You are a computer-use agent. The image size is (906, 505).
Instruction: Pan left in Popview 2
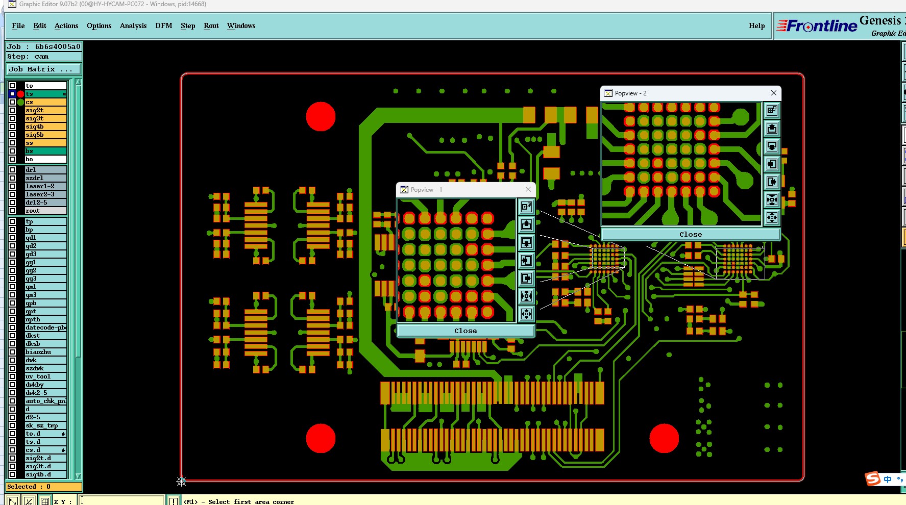pyautogui.click(x=772, y=164)
